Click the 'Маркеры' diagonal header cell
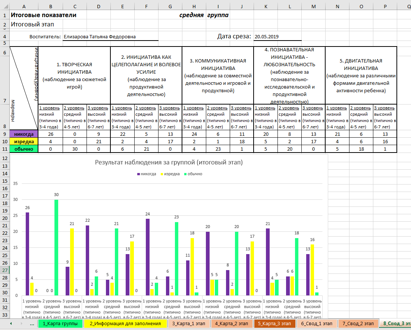Image resolution: width=411 pixels, height=330 pixels. point(24,89)
